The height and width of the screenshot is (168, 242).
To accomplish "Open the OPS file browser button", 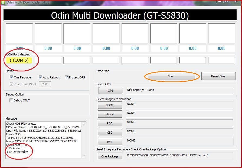I will click(x=110, y=91).
